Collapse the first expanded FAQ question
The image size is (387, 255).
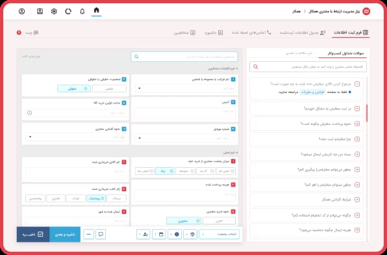click(357, 84)
